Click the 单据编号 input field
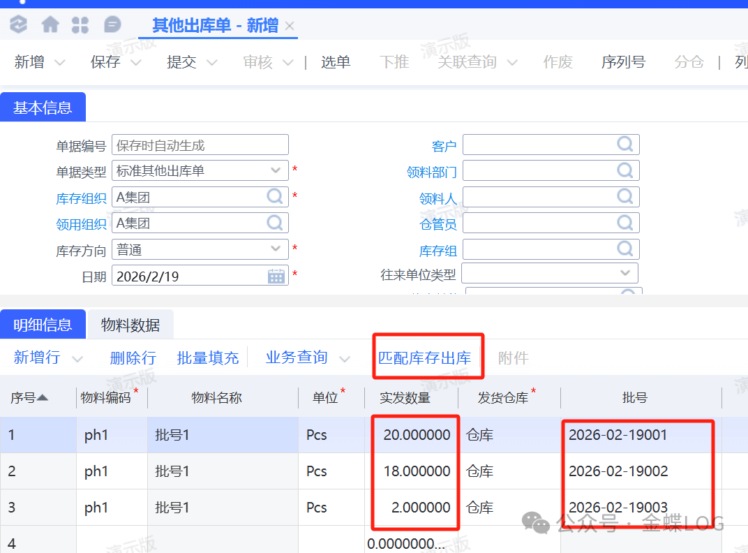 point(200,145)
